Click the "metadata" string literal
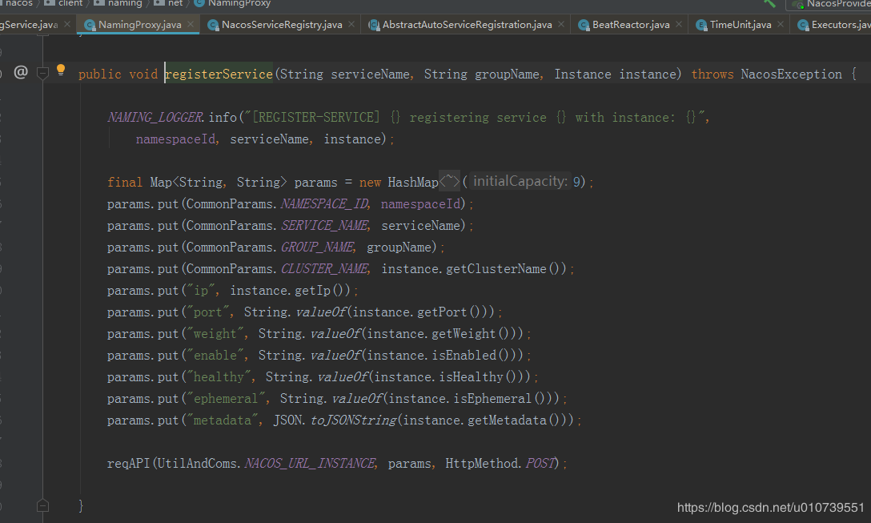 pyautogui.click(x=223, y=420)
